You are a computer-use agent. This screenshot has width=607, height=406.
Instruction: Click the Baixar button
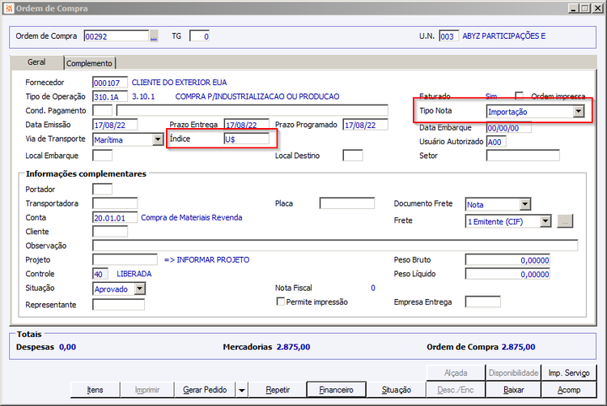coord(513,390)
